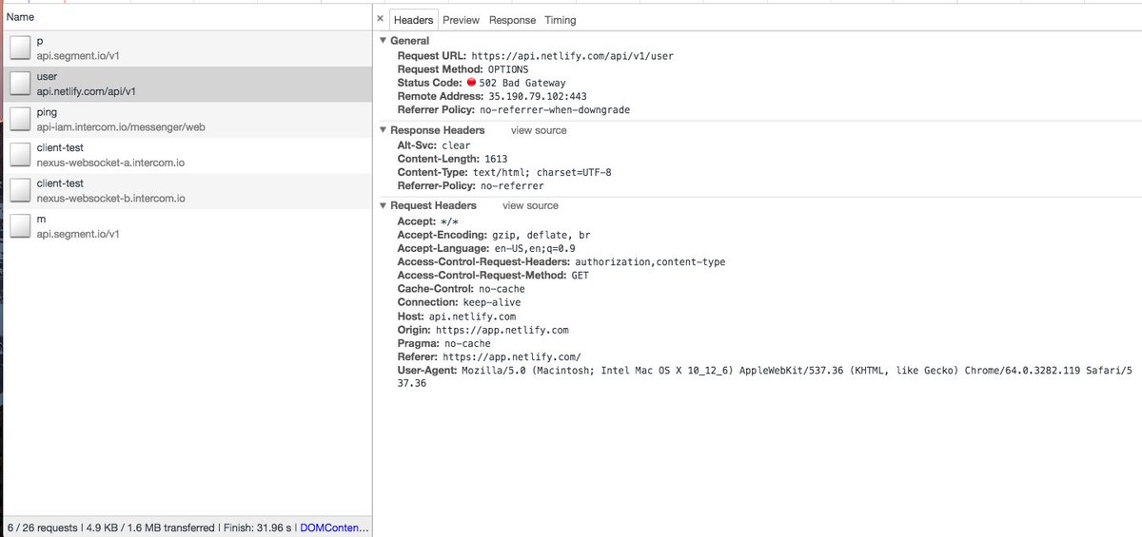
Task: Click the Request URL value
Action: (572, 56)
